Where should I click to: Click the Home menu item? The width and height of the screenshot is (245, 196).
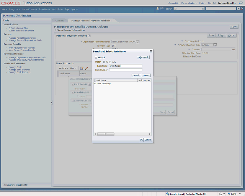[x=5, y=9]
